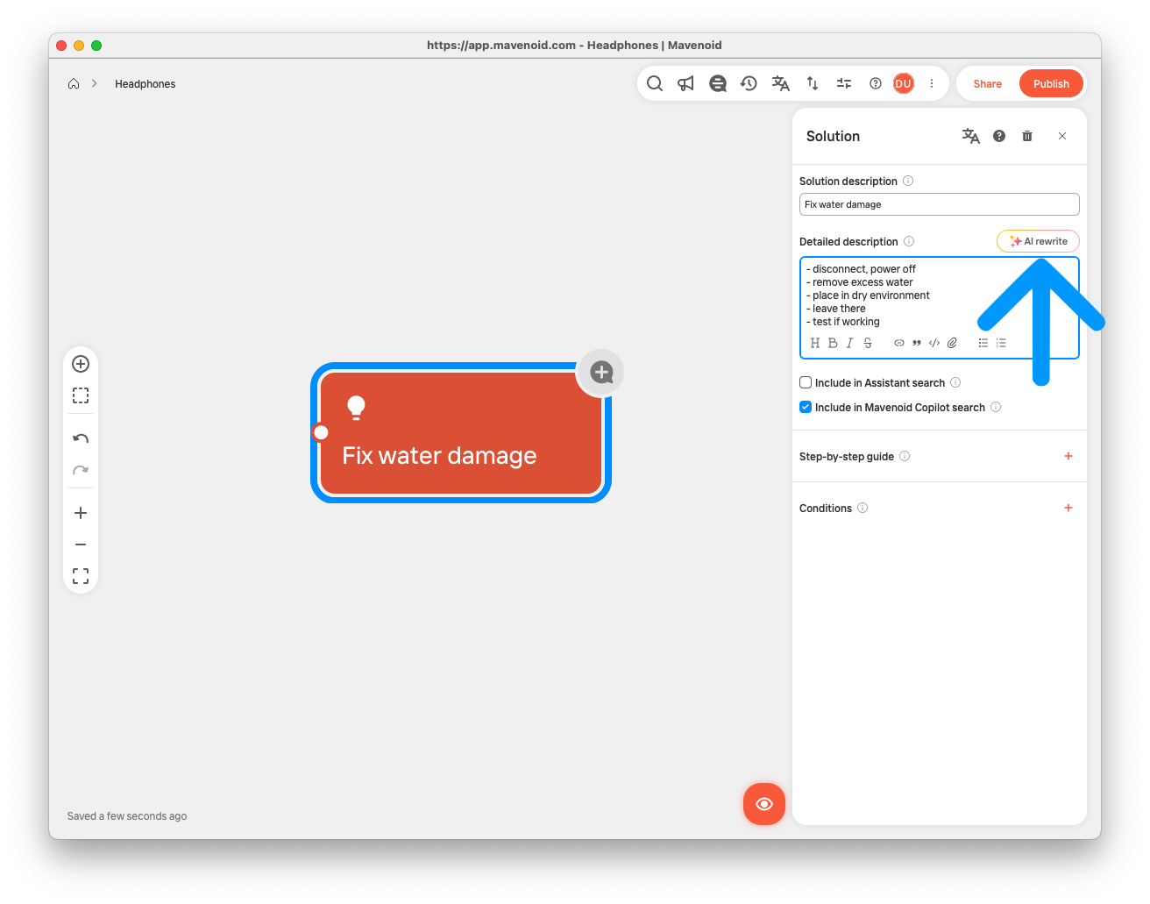The height and width of the screenshot is (904, 1150).
Task: Click the Share button
Action: click(x=987, y=84)
